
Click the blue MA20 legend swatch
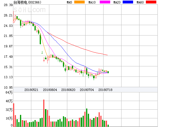128,2
